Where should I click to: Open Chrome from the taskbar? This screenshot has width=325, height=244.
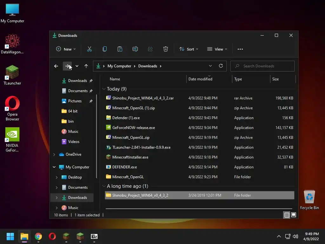tap(38, 236)
